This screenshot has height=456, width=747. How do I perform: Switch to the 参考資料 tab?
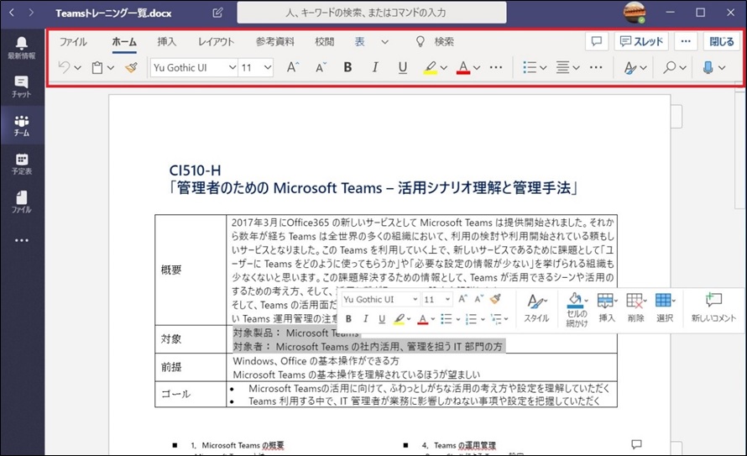pos(275,42)
